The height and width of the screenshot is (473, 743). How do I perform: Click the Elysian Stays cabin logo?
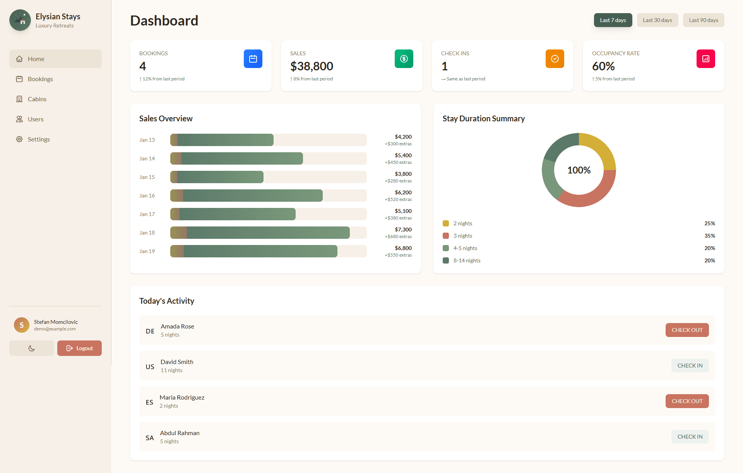click(x=20, y=20)
